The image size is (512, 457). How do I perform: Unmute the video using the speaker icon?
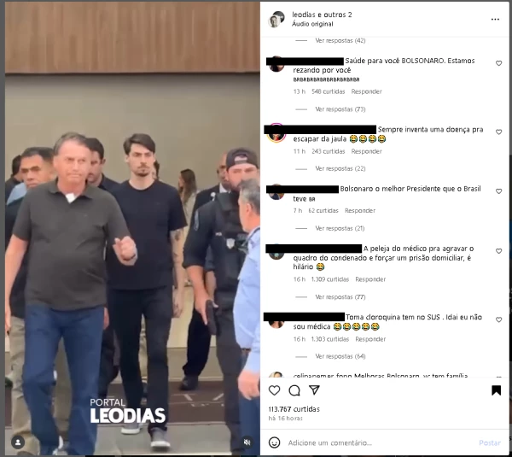coord(247,442)
